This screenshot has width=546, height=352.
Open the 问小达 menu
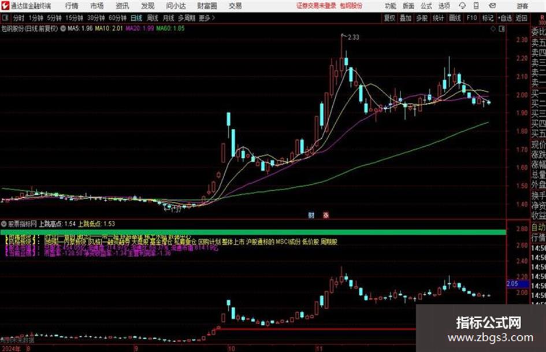click(176, 6)
